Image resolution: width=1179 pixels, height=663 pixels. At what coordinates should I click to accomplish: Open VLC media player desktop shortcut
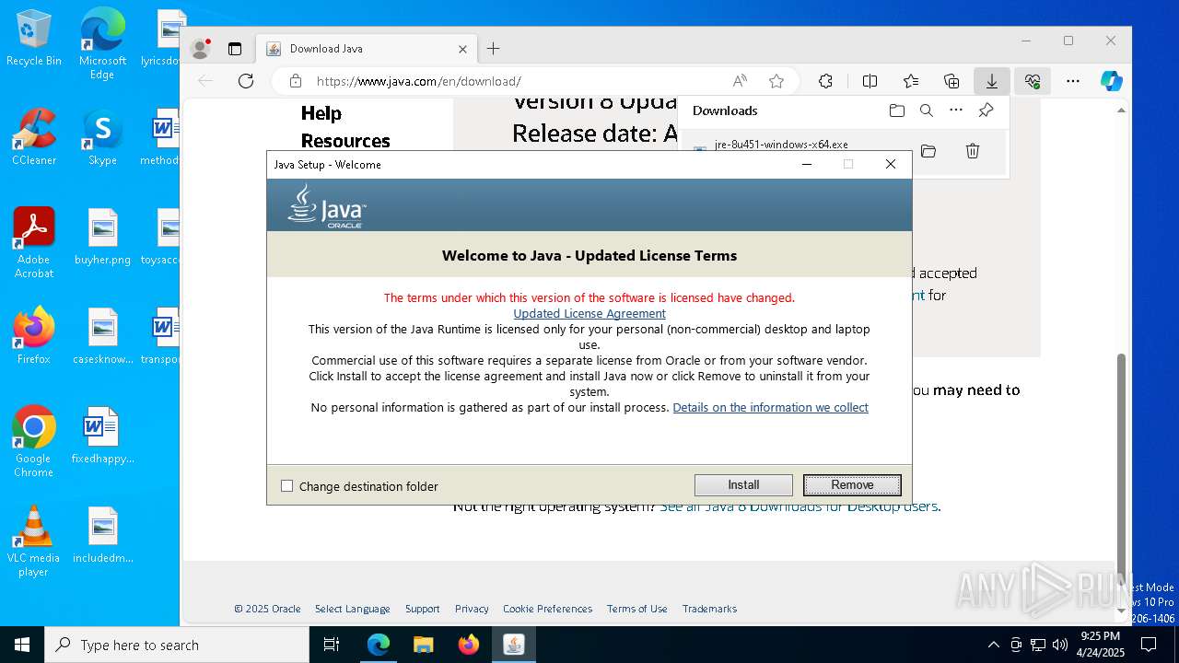tap(33, 541)
